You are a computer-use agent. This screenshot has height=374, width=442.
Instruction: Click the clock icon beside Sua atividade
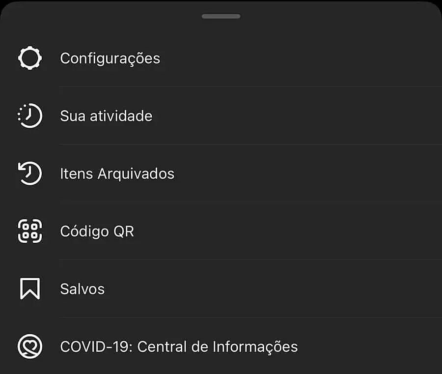coord(30,115)
